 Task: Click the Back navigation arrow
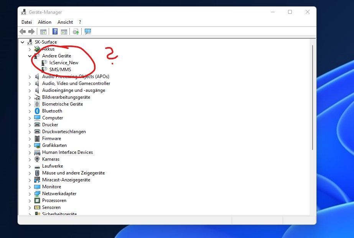coord(22,31)
